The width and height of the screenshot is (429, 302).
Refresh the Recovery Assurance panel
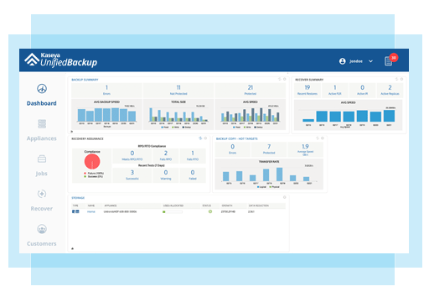point(200,138)
